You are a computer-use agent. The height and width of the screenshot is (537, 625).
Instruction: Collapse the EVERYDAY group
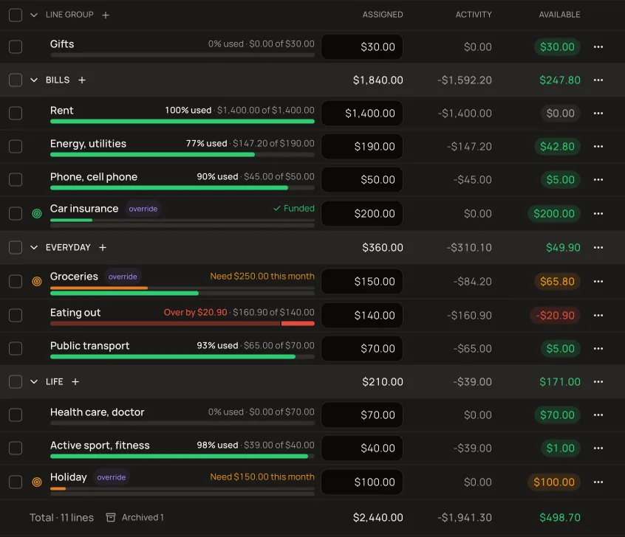pyautogui.click(x=34, y=248)
